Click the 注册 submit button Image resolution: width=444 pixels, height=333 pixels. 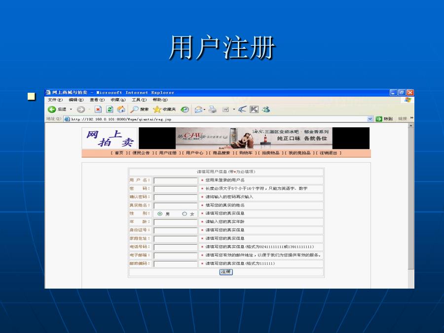pos(226,272)
